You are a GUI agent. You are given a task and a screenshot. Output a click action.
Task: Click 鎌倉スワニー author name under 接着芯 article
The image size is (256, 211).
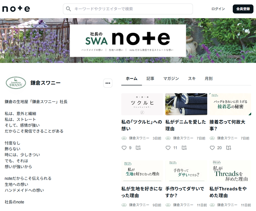227,138
